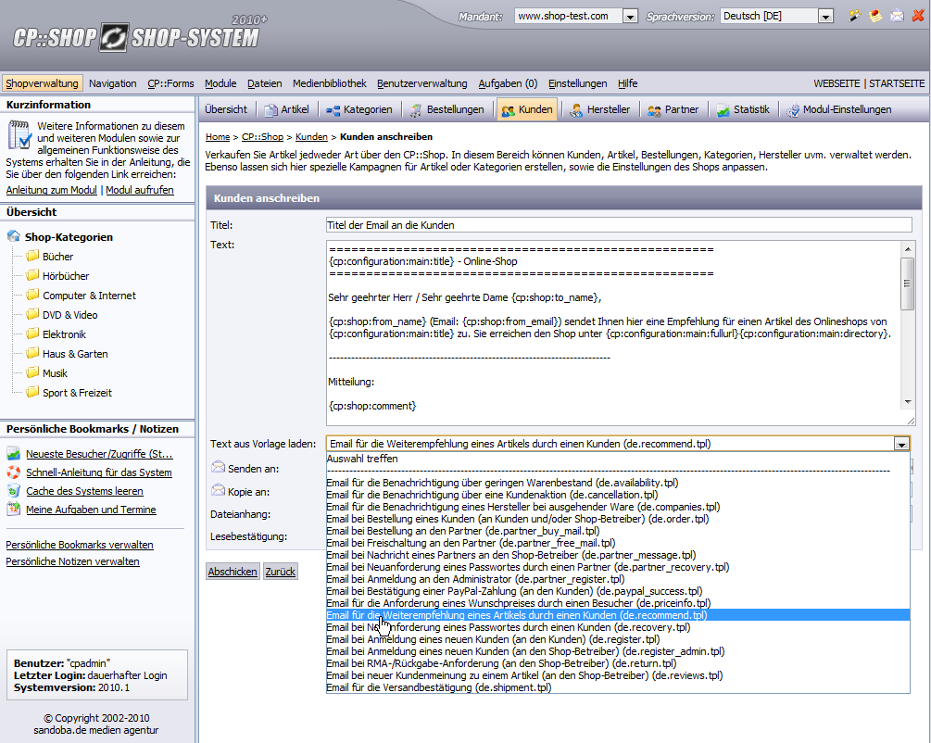Click the Cache leeren recycle icon
Viewport: 931px width, 743px height.
(14, 491)
